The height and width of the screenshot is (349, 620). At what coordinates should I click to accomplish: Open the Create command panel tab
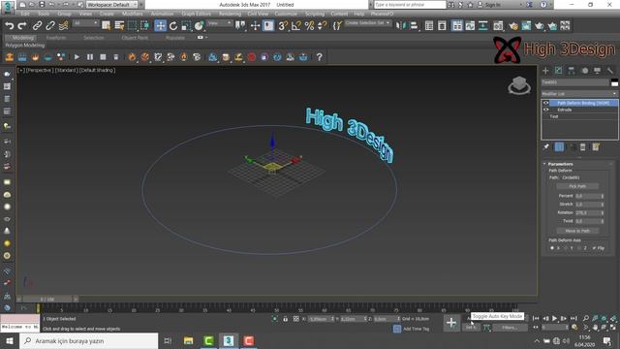[545, 71]
